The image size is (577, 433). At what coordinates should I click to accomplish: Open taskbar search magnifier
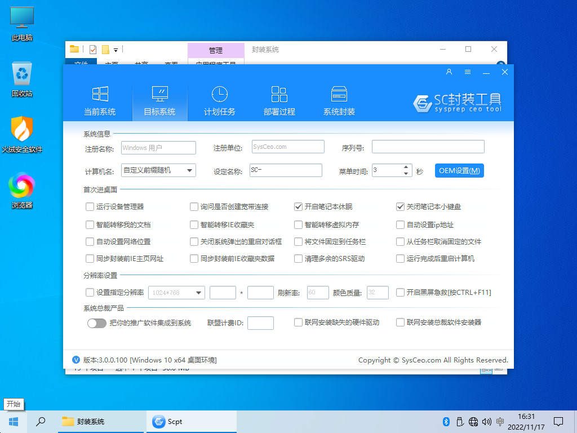41,422
